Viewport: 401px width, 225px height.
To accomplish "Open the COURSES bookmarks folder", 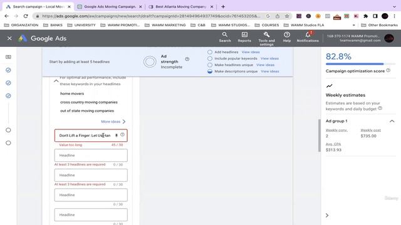I will coord(267,25).
